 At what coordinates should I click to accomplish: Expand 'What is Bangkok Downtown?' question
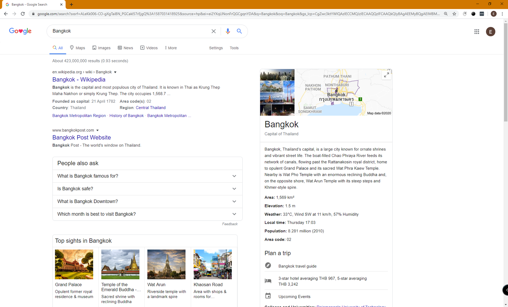[147, 201]
